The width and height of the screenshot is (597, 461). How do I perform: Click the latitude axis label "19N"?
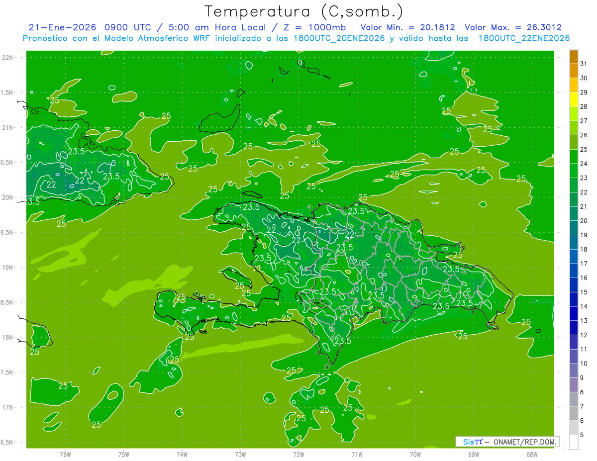tap(8, 268)
